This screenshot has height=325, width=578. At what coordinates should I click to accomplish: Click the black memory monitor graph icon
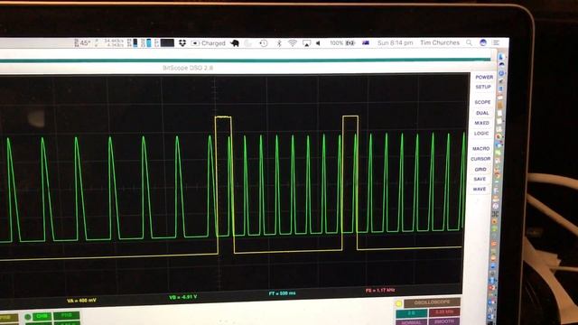click(x=167, y=43)
